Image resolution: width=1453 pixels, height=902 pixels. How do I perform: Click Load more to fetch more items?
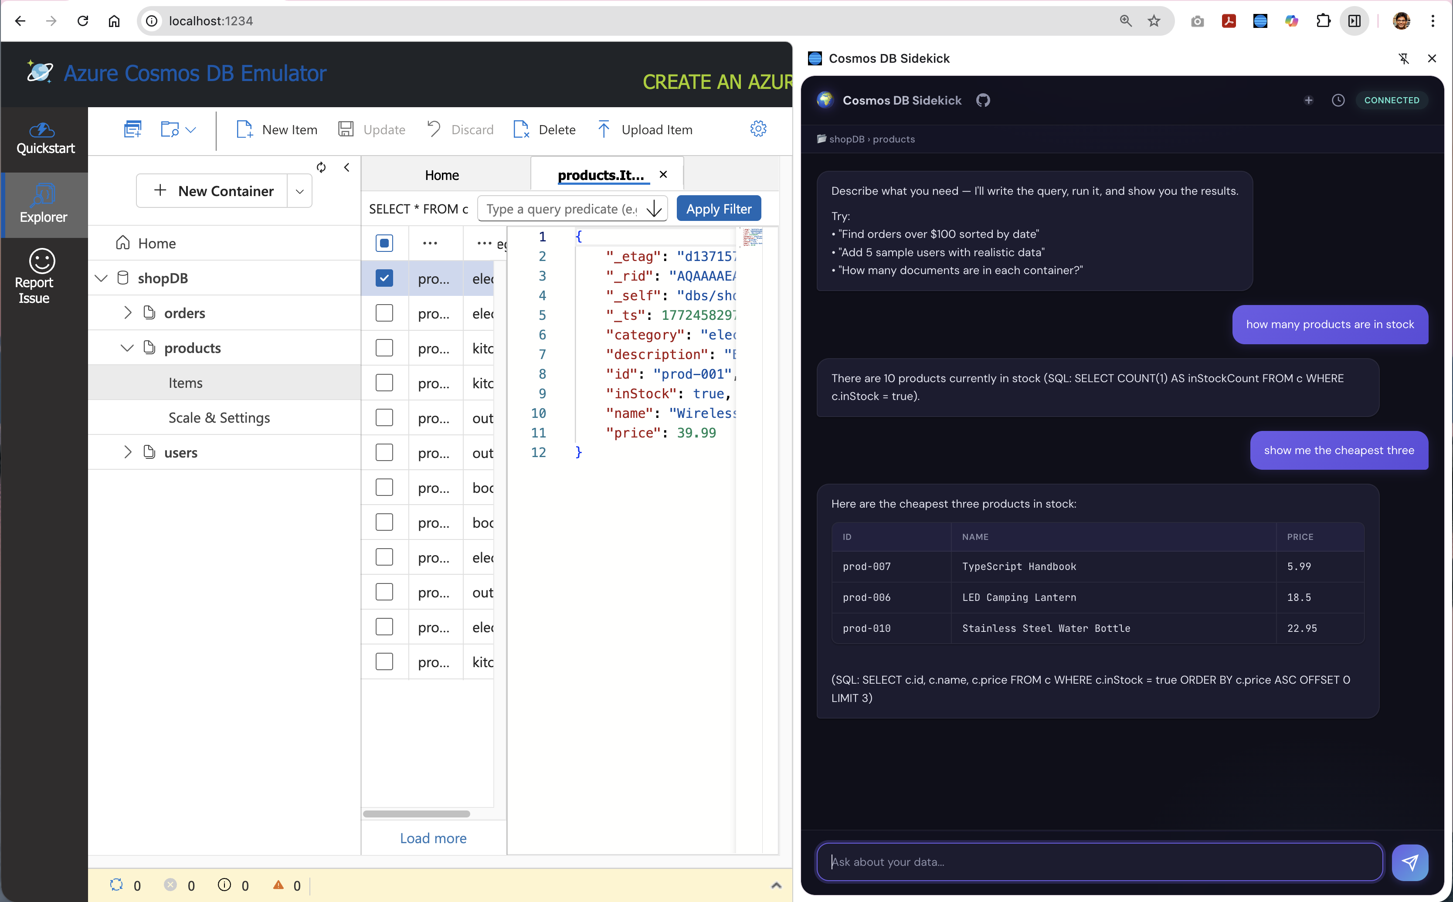click(434, 838)
